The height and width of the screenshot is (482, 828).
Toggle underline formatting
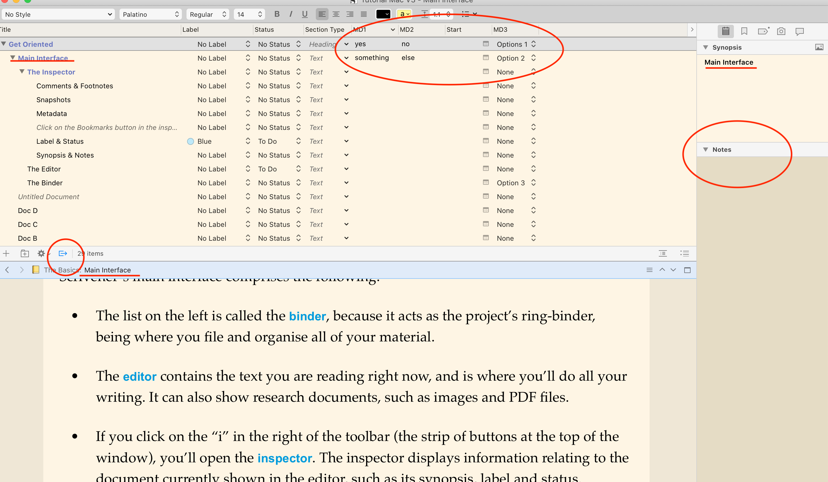click(305, 14)
